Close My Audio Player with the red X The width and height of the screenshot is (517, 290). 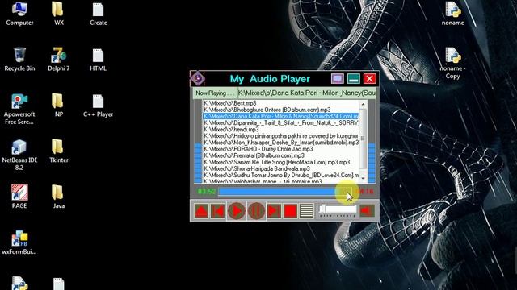click(x=370, y=79)
